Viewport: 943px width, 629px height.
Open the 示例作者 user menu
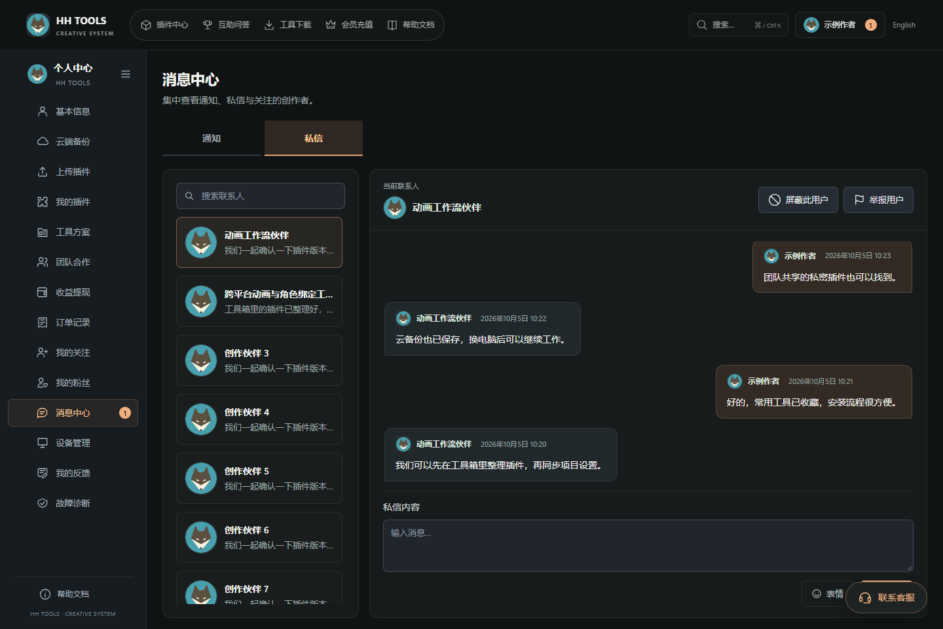(840, 25)
